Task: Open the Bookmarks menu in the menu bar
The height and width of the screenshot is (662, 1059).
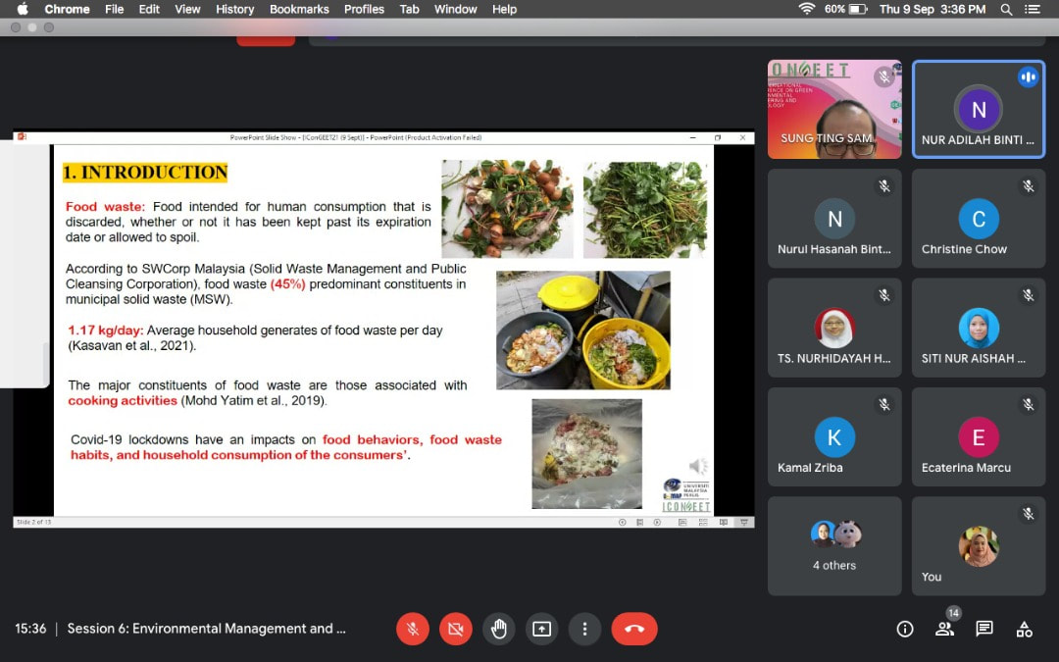Action: click(x=299, y=9)
